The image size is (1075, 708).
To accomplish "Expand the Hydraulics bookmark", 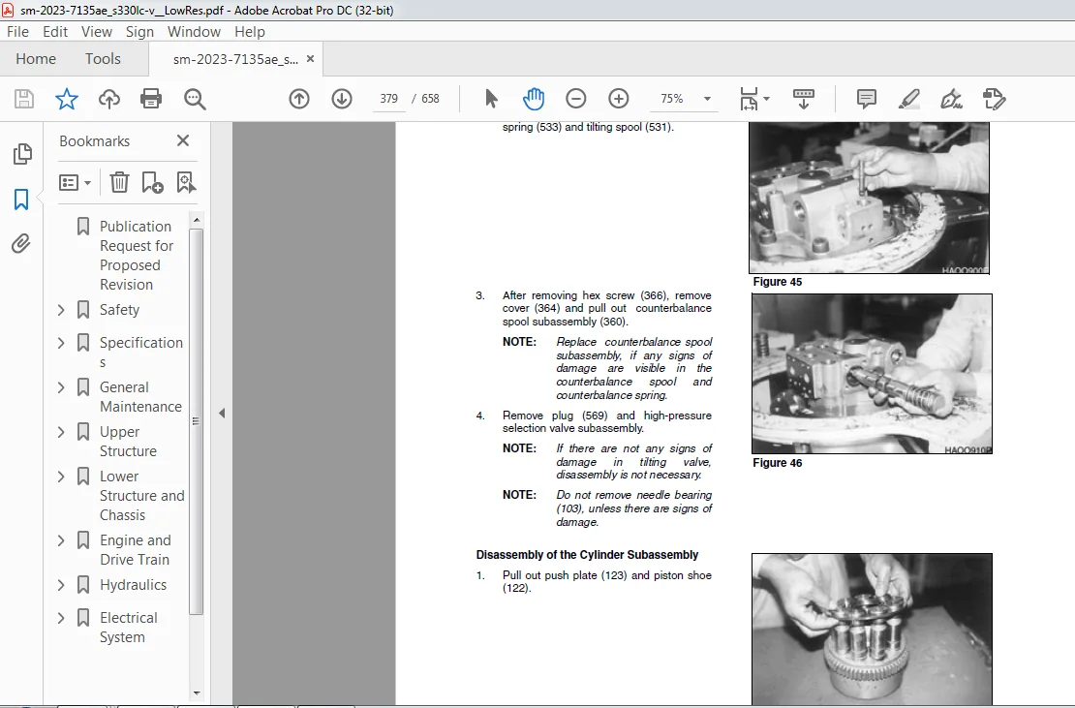I will tap(61, 585).
